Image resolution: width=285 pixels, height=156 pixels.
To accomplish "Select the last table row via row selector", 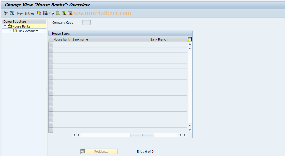I will click(51, 130).
